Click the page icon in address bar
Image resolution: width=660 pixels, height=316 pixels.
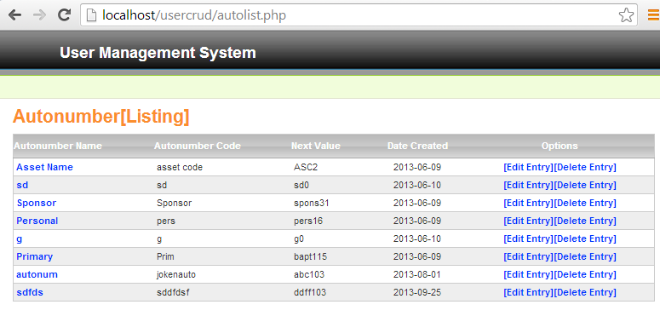coord(91,15)
